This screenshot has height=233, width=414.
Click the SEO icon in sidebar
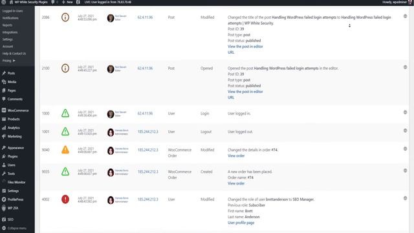pyautogui.click(x=4, y=219)
